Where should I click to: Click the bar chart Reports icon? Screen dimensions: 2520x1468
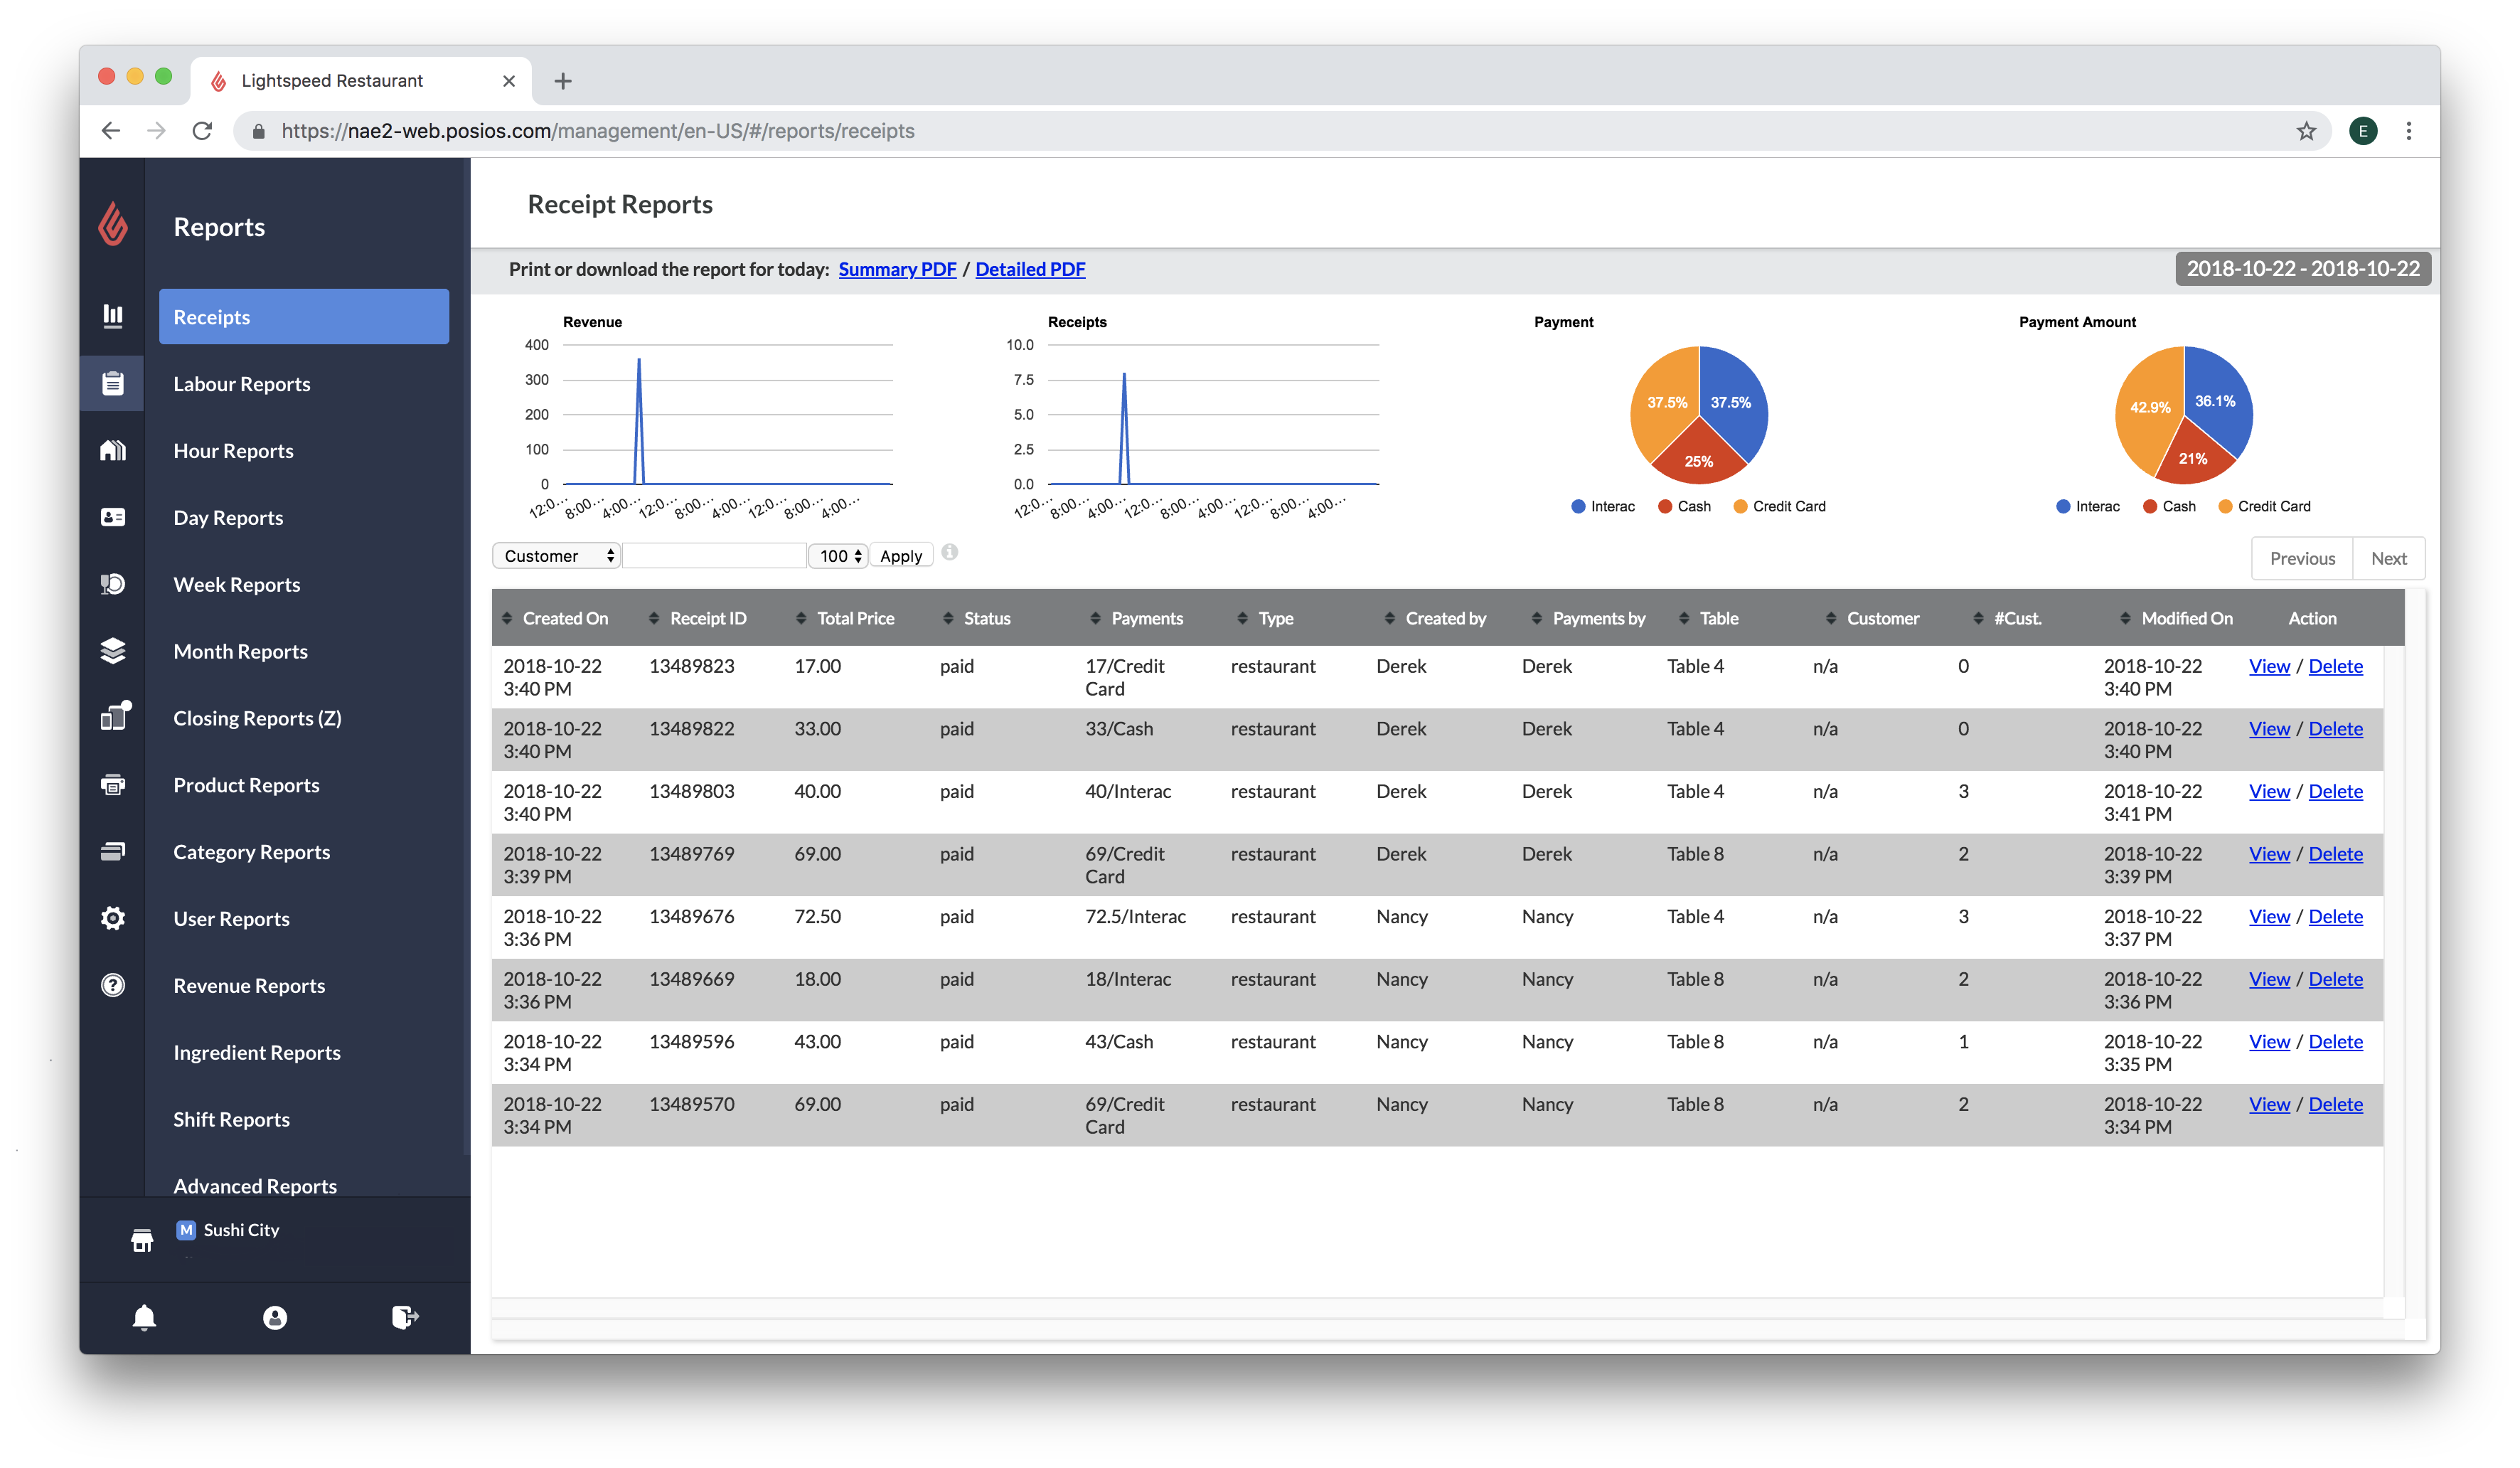114,317
